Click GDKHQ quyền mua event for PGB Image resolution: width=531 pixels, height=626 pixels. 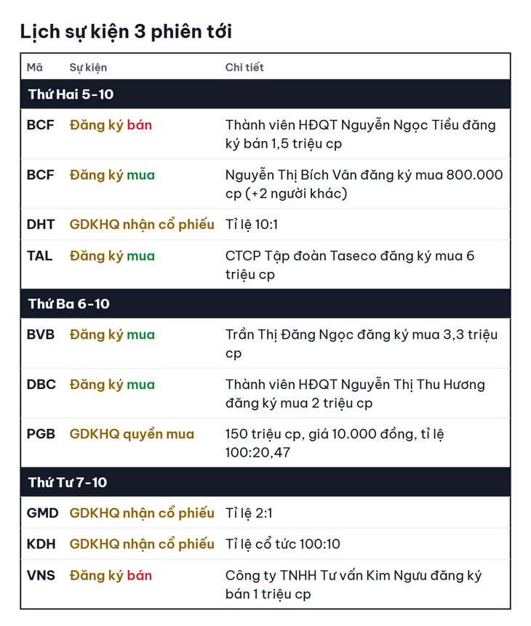pyautogui.click(x=132, y=434)
